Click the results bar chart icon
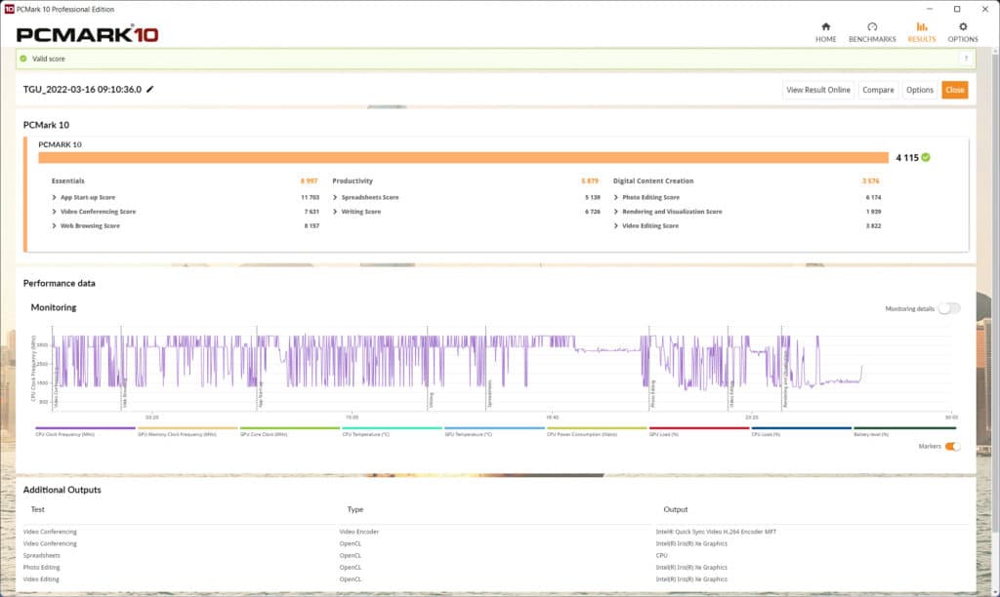The width and height of the screenshot is (1000, 597). pos(922,26)
